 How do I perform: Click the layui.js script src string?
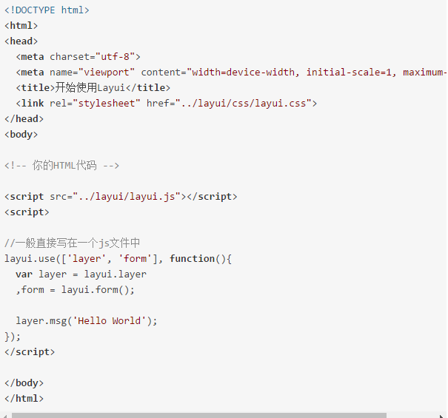click(127, 197)
